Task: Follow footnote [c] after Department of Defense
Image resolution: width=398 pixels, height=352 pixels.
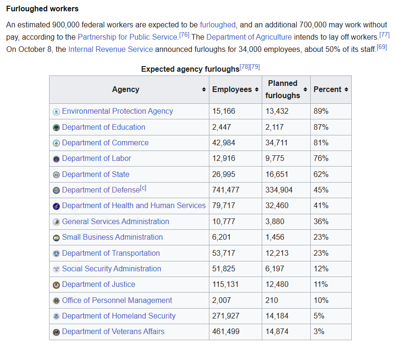Action: [x=143, y=188]
